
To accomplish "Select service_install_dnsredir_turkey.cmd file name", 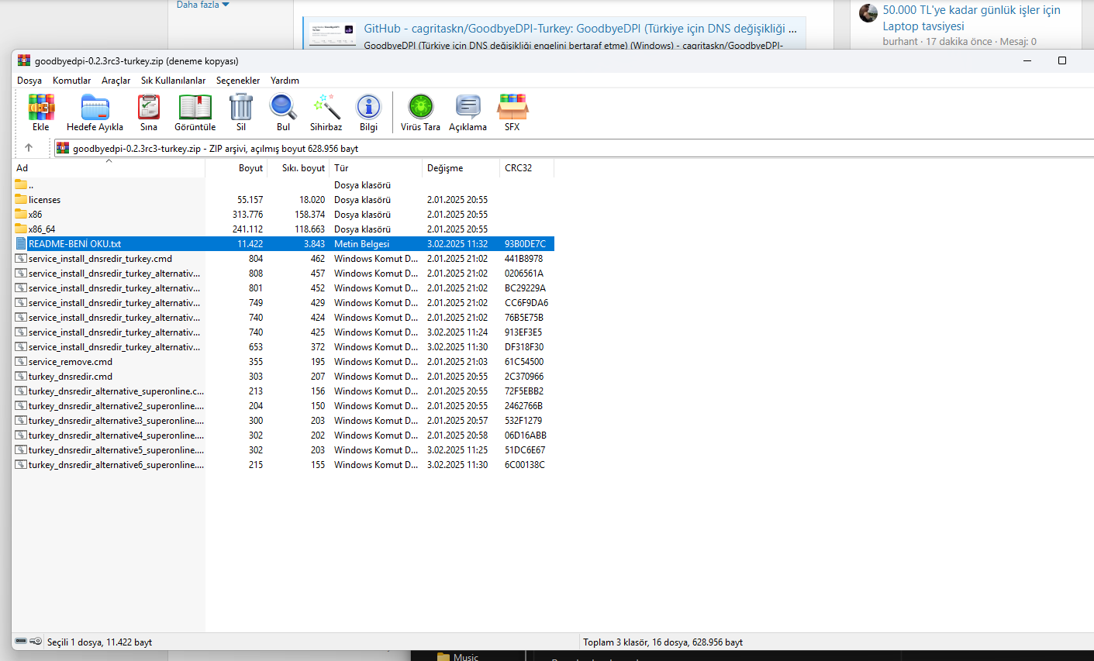I will (100, 259).
